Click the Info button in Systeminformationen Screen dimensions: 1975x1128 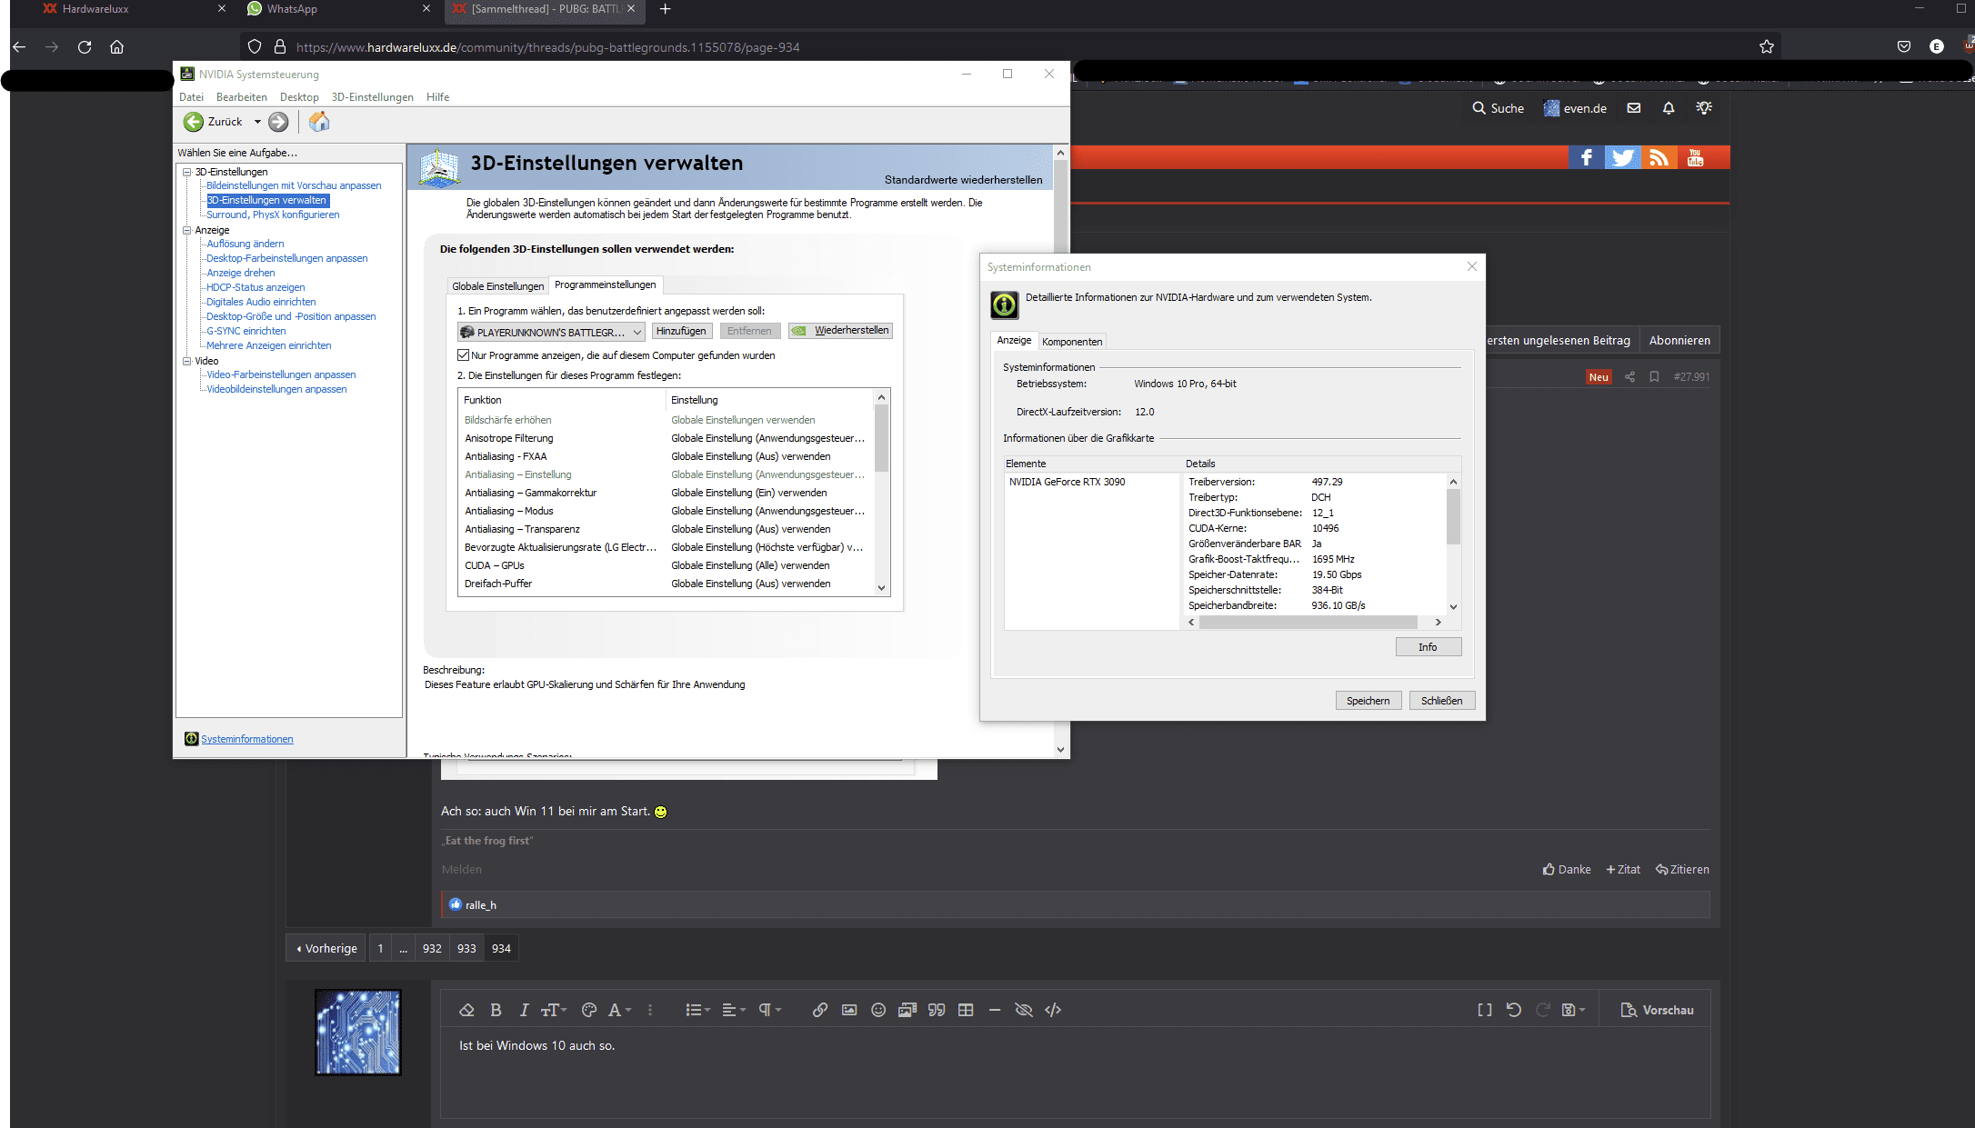1428,647
